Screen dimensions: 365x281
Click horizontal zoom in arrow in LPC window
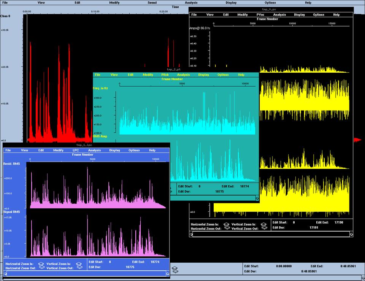point(41,263)
